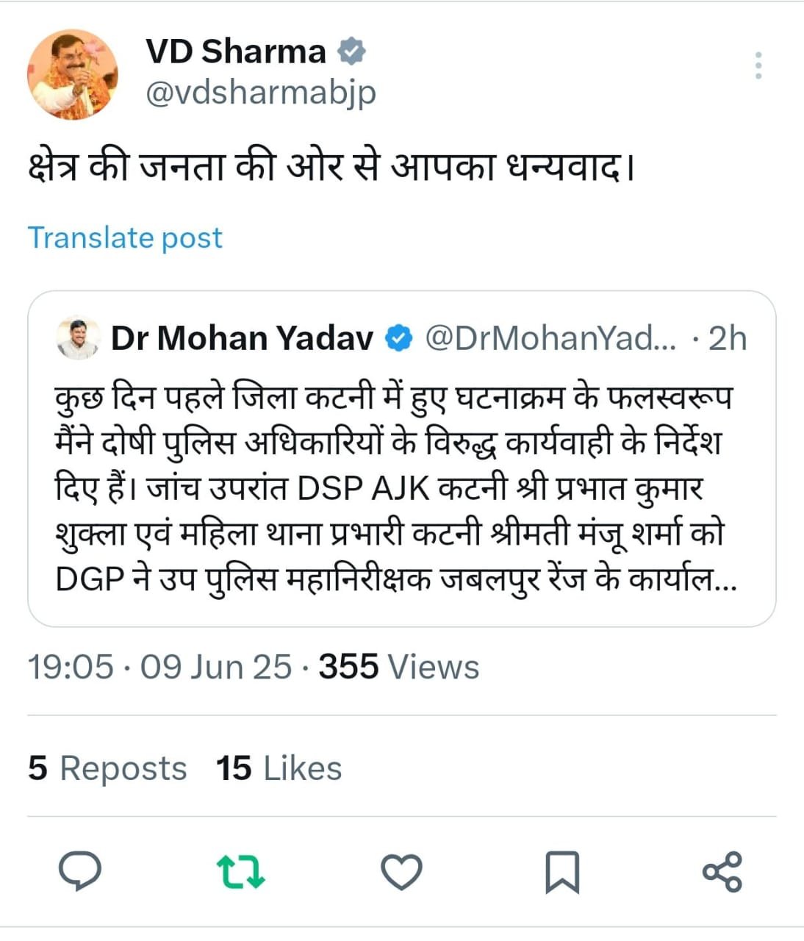
Task: Click the 19:05 · 09 Jun 25 timestamp
Action: coord(159,667)
